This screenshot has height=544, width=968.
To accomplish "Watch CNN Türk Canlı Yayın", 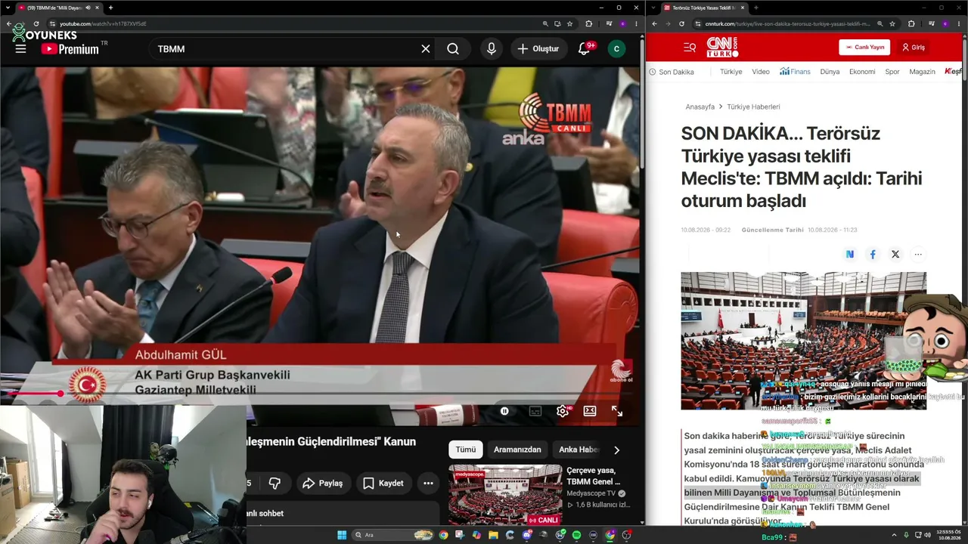I will pyautogui.click(x=864, y=47).
